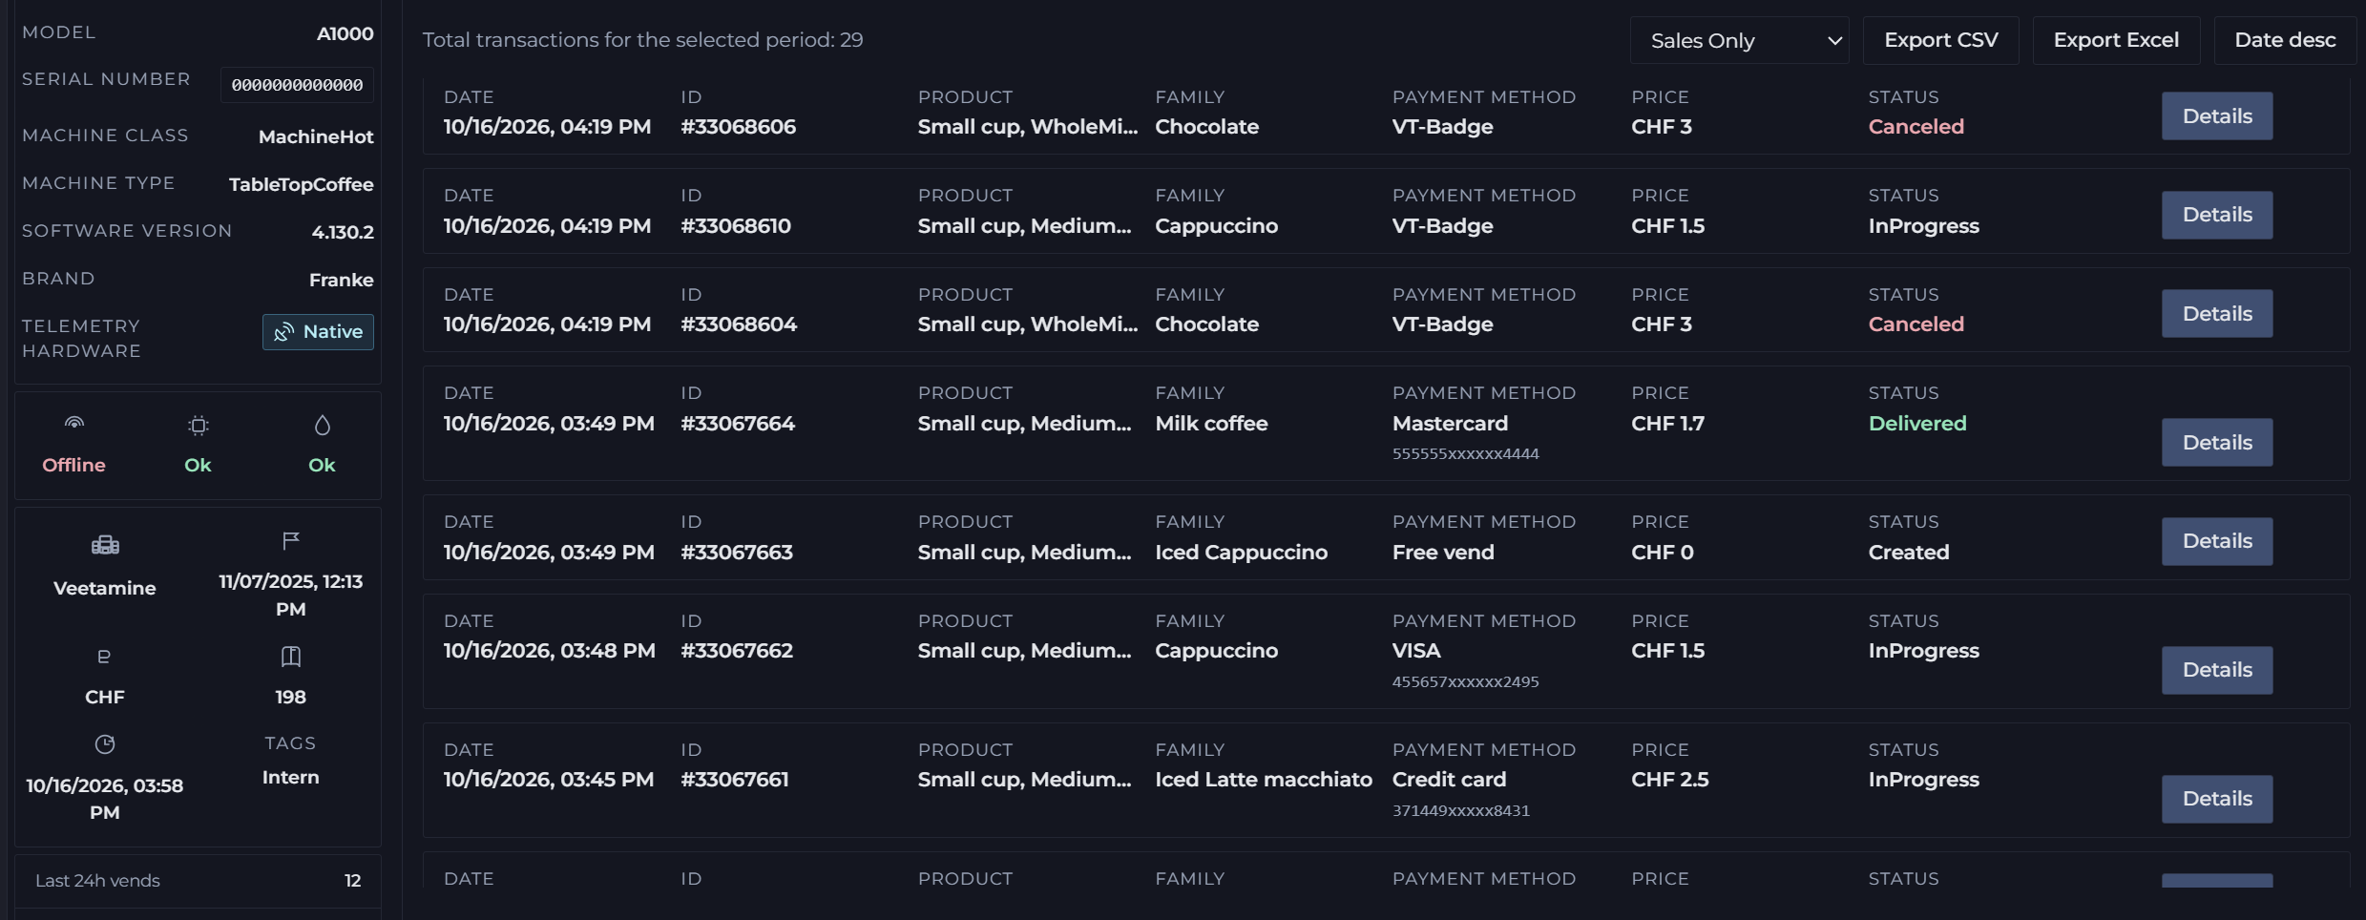Click card number 371449xxxxx8431

(x=1460, y=810)
